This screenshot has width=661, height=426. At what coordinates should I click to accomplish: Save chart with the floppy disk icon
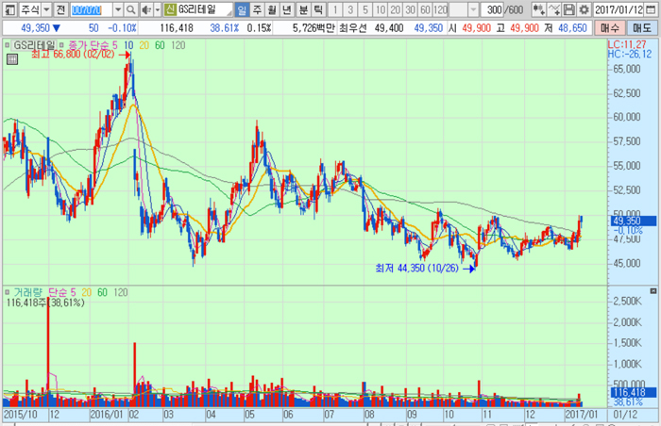[569, 9]
